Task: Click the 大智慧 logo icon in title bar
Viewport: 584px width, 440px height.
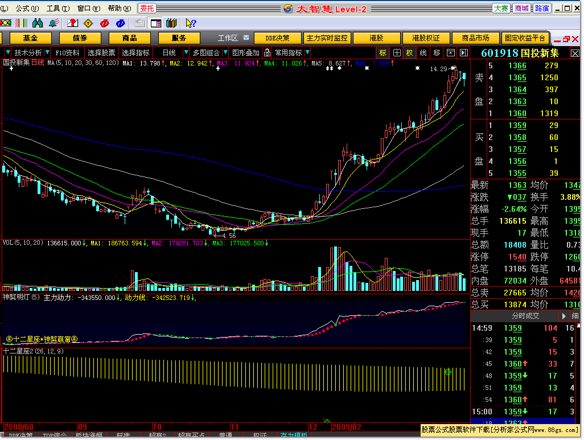Action: coord(288,8)
